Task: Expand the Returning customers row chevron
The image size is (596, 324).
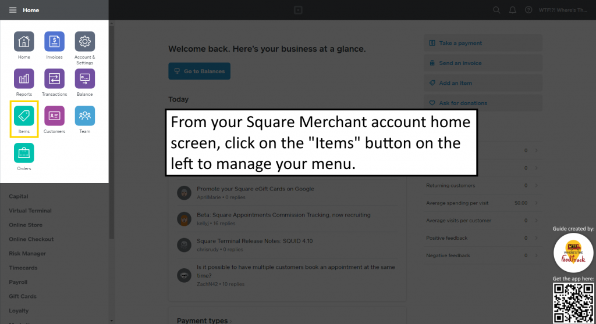Action: 536,186
